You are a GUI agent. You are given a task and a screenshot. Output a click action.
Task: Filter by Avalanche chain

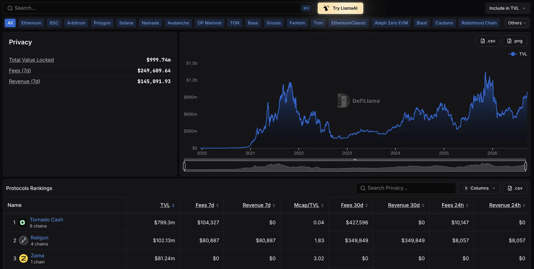178,23
